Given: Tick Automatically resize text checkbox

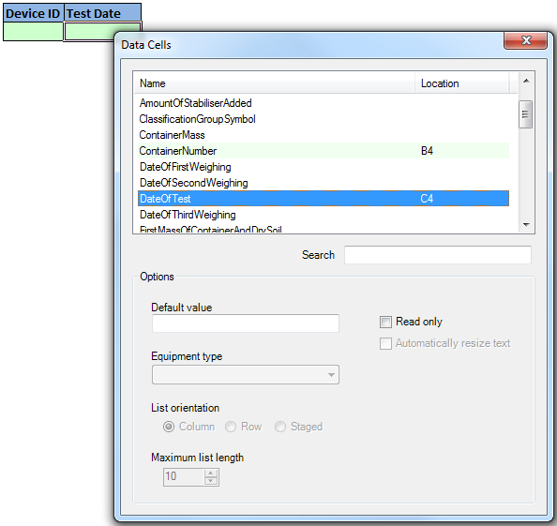Looking at the screenshot, I should click(385, 343).
